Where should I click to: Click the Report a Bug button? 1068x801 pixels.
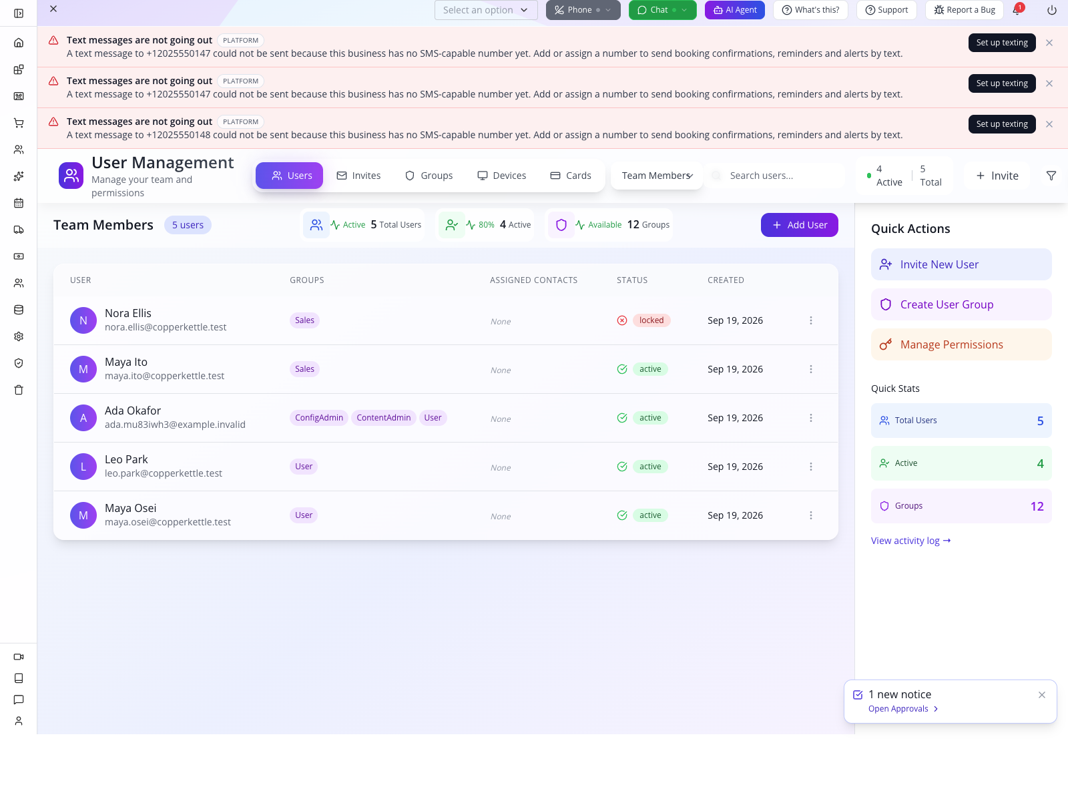tap(965, 10)
